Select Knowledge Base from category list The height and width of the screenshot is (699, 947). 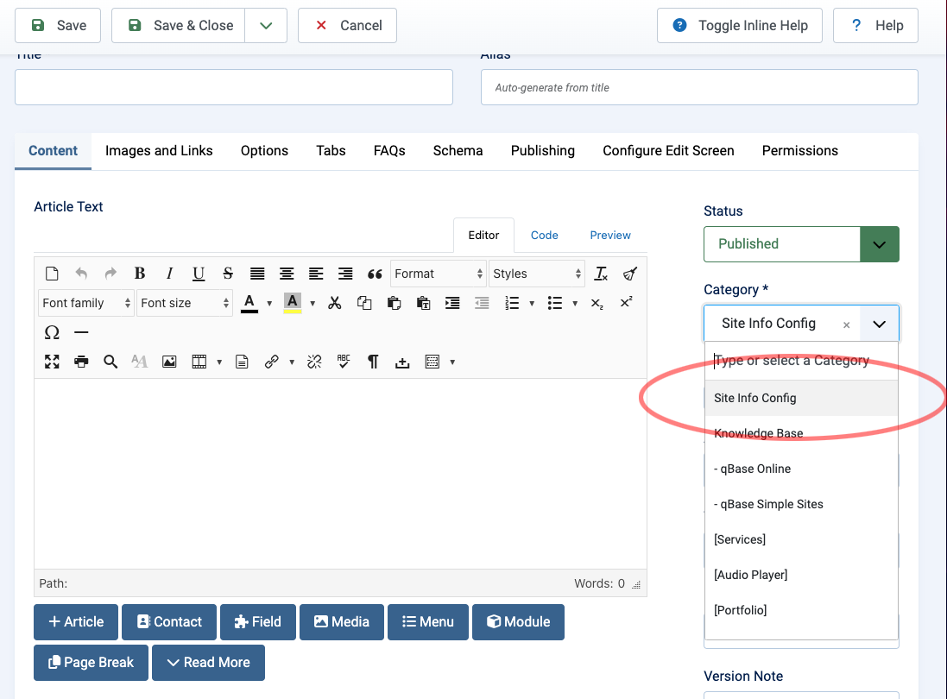(759, 433)
